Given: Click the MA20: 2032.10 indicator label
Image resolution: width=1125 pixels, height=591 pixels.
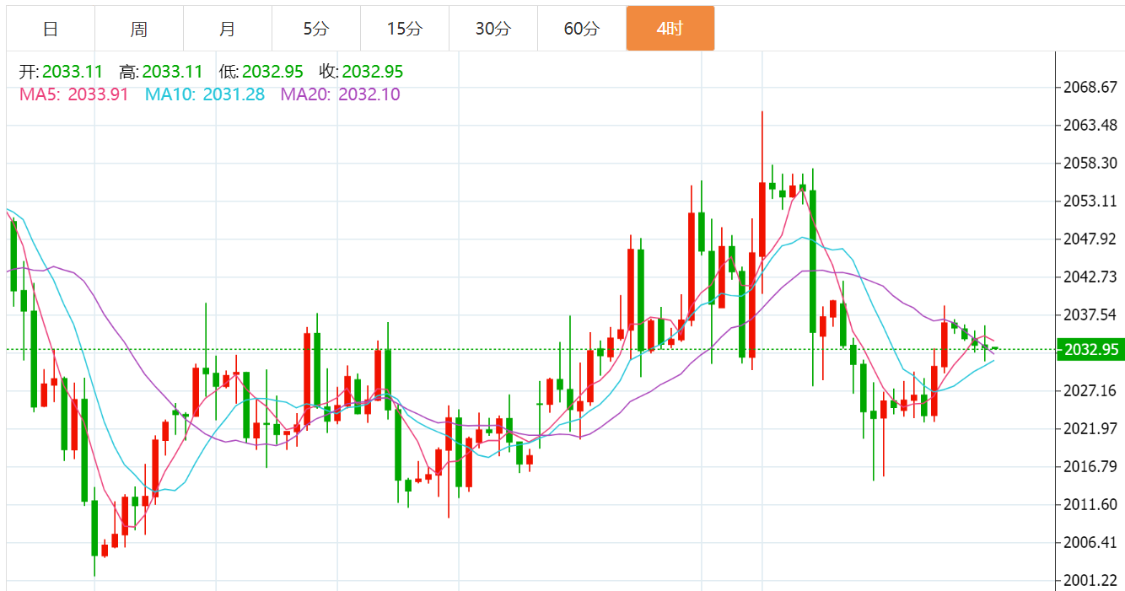Looking at the screenshot, I should point(341,94).
